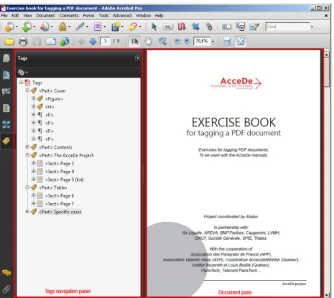Click the Open folder icon
334x298 pixels.
(x=9, y=42)
